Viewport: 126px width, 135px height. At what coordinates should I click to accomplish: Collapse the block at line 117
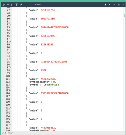11,125
